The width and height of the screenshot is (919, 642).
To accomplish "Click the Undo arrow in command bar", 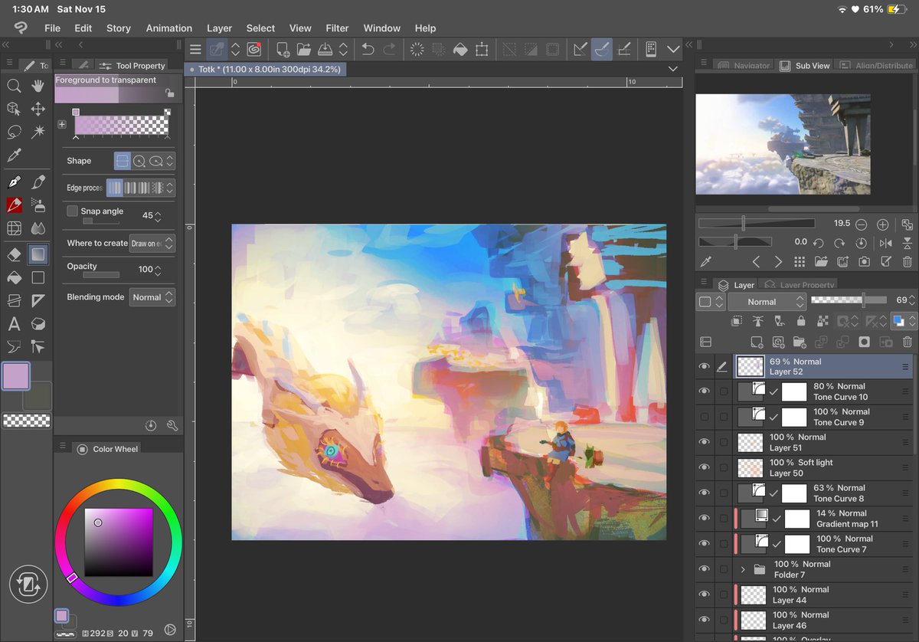I will 368,49.
